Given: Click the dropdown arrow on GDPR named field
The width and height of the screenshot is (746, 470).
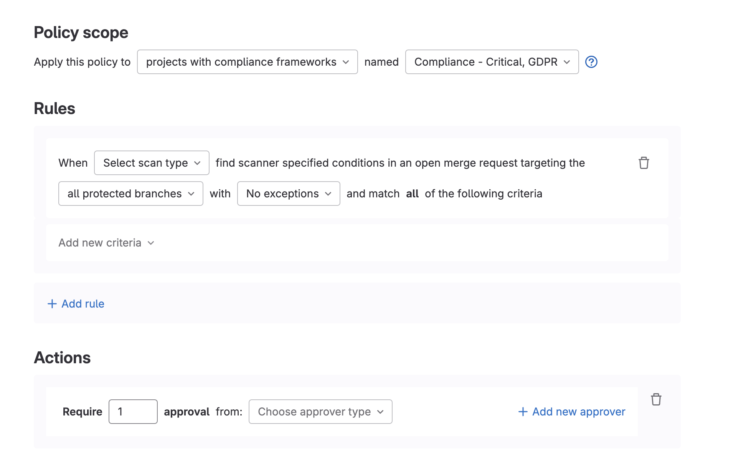Looking at the screenshot, I should pos(566,62).
